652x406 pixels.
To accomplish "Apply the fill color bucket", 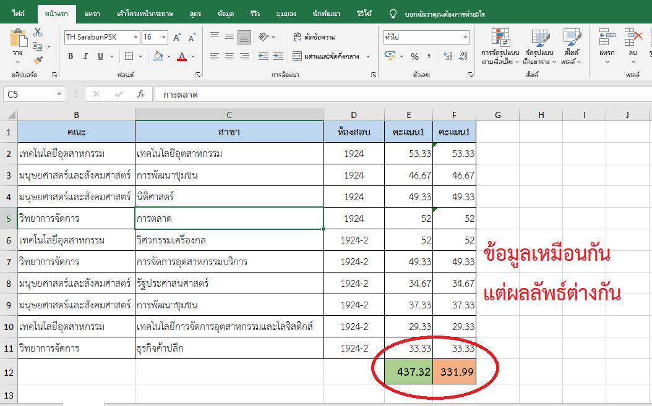I will point(158,56).
